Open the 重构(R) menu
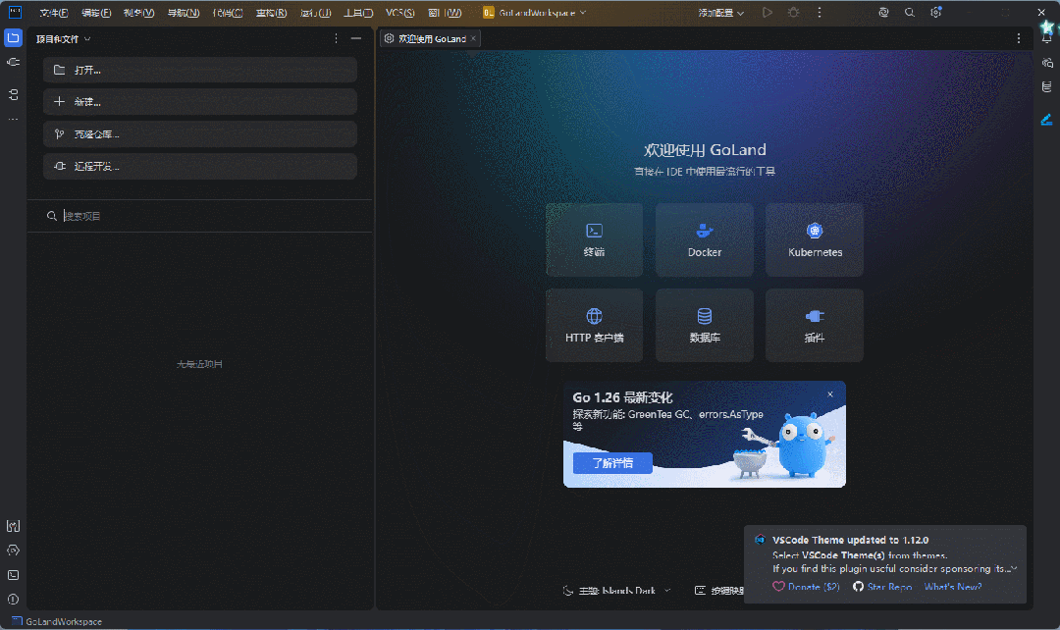 [x=271, y=13]
